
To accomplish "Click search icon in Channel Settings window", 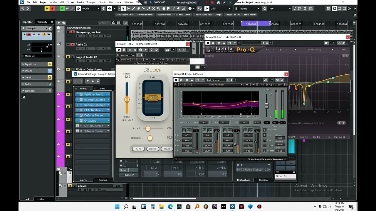I will 98,81.
